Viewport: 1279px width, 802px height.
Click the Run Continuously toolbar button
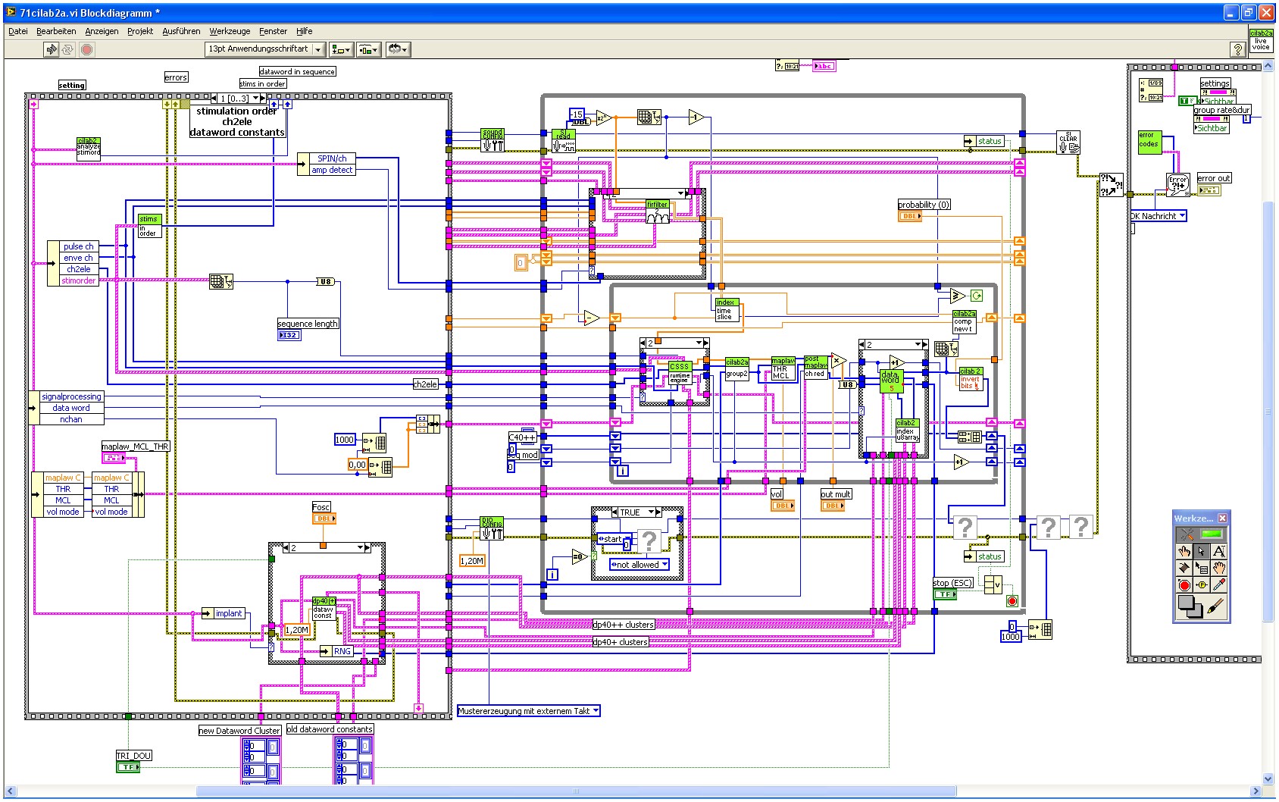67,49
